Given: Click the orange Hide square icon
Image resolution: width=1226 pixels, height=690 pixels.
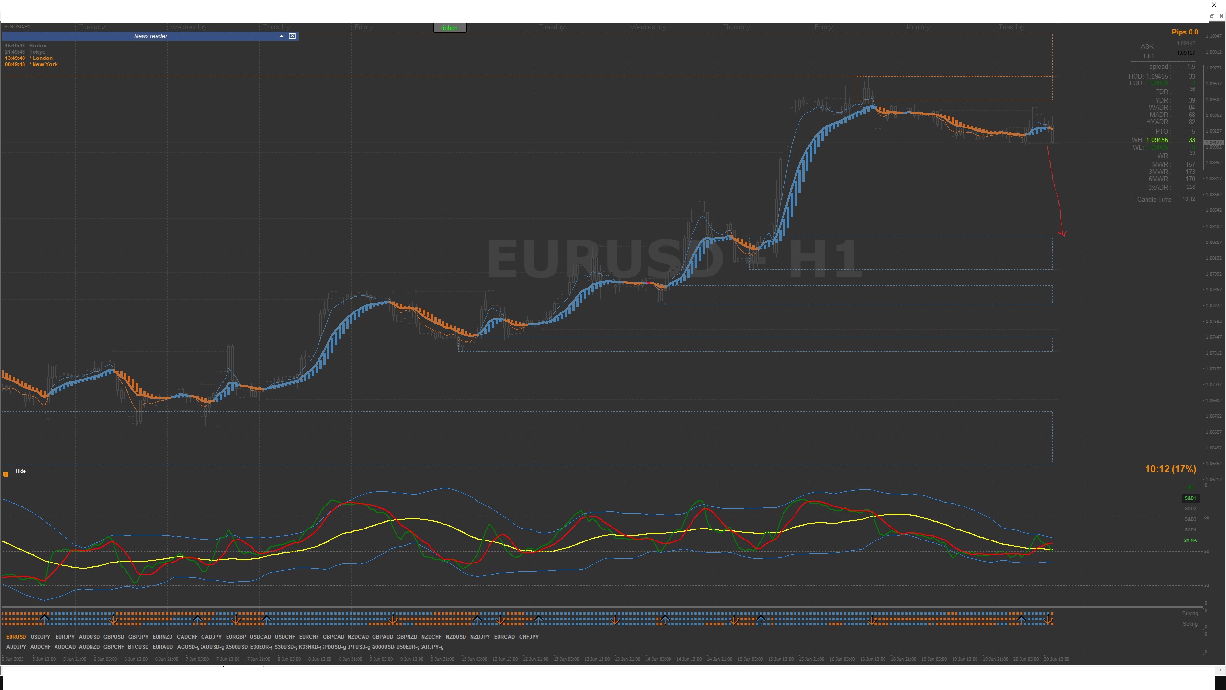Looking at the screenshot, I should point(6,474).
